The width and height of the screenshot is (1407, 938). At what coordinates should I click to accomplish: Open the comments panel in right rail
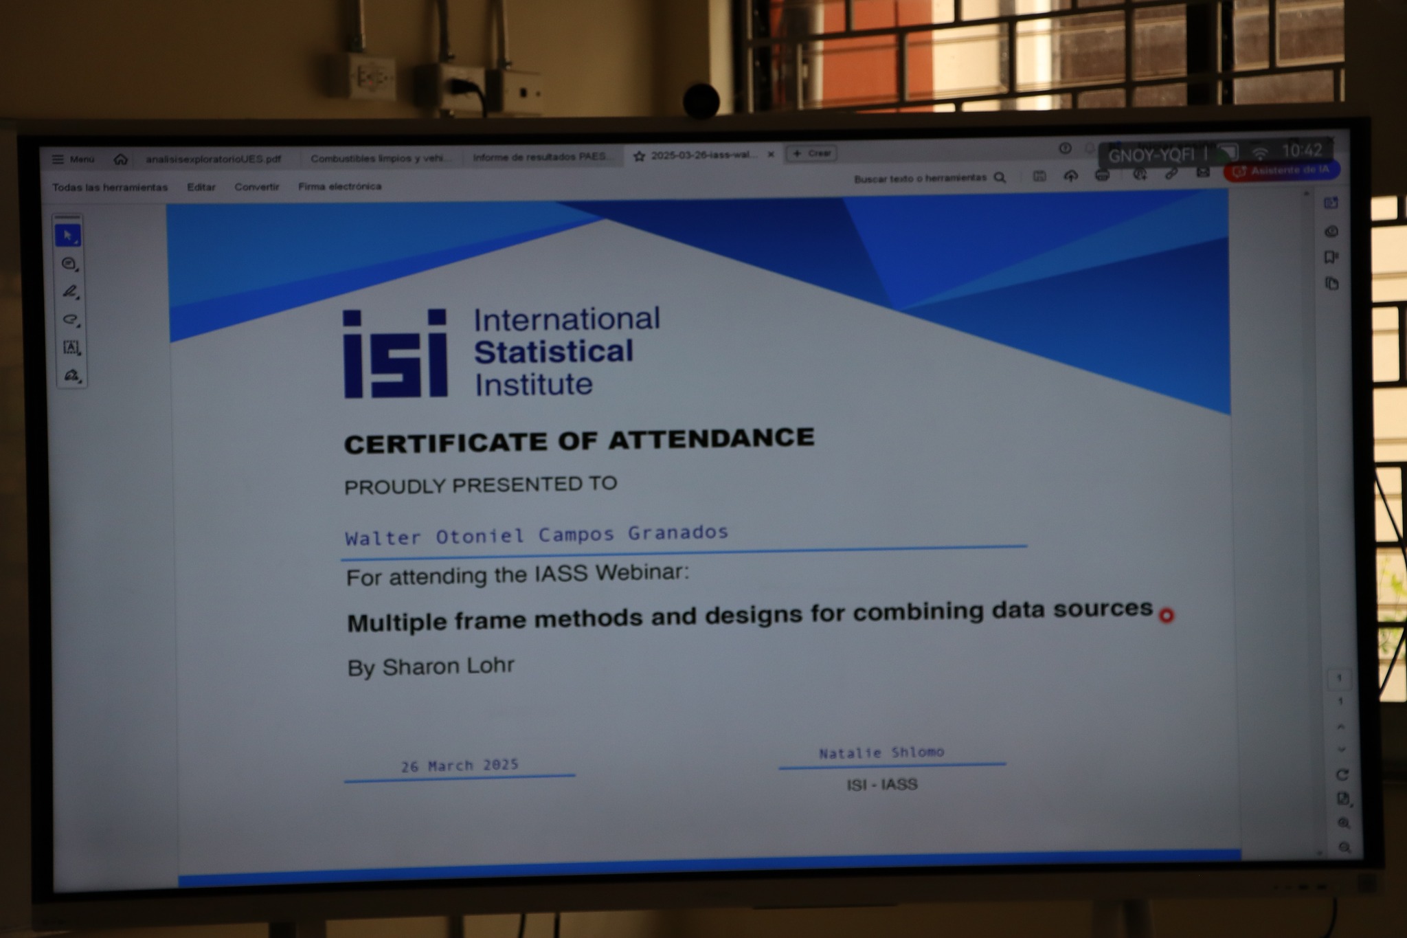pyautogui.click(x=1331, y=232)
